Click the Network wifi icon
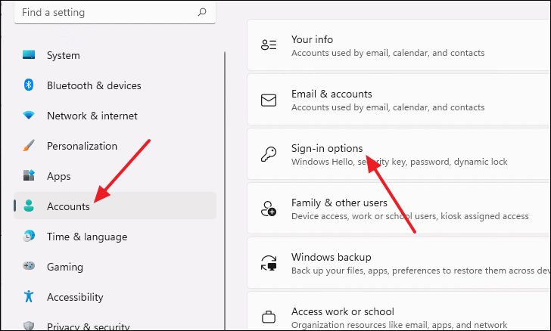Viewport: 551px width, 331px height. tap(29, 115)
